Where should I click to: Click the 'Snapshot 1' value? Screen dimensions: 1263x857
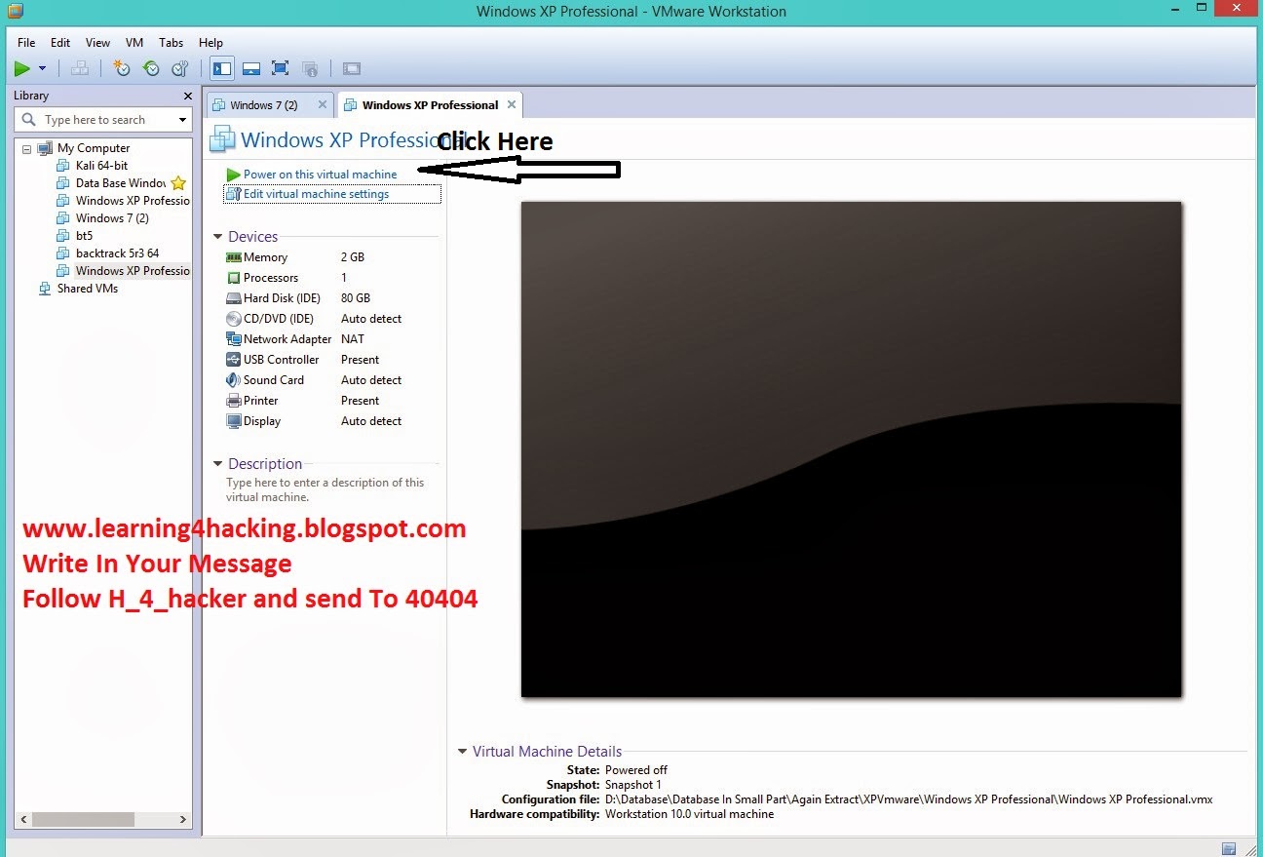(633, 785)
